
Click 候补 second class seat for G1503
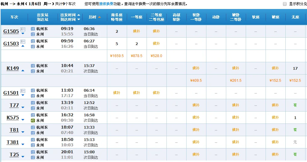157,44
